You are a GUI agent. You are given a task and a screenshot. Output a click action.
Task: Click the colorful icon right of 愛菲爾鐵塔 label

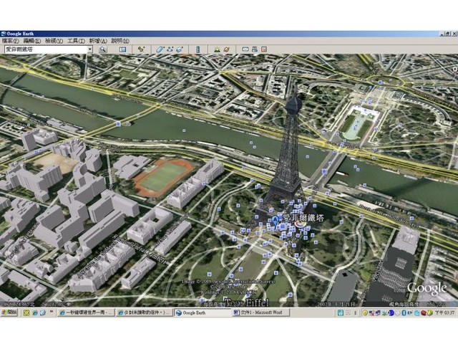click(301, 224)
